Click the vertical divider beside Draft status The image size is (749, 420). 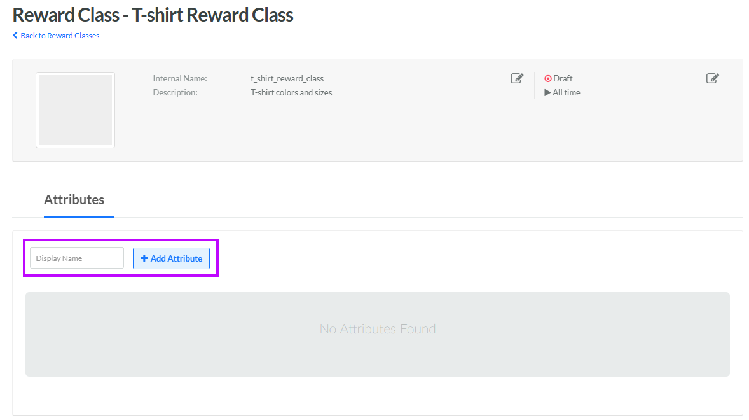click(x=535, y=85)
